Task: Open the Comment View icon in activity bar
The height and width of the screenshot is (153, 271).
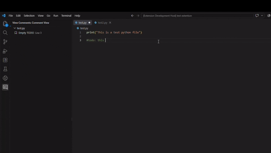Action: point(5,87)
